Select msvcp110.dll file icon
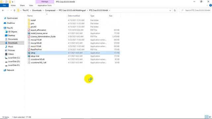212x119 pixels. point(29,40)
